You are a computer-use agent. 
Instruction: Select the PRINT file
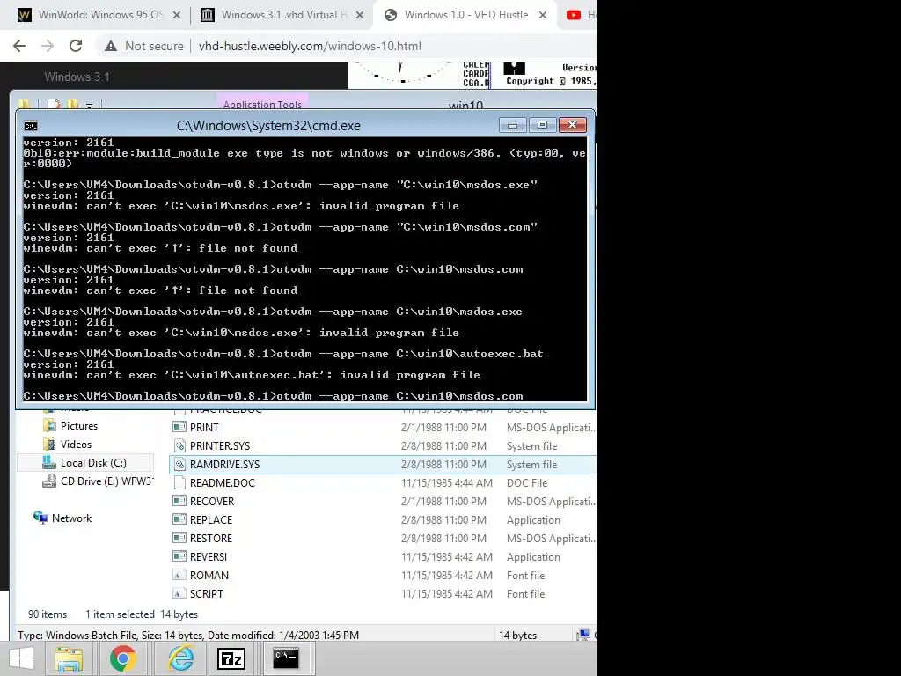point(204,428)
